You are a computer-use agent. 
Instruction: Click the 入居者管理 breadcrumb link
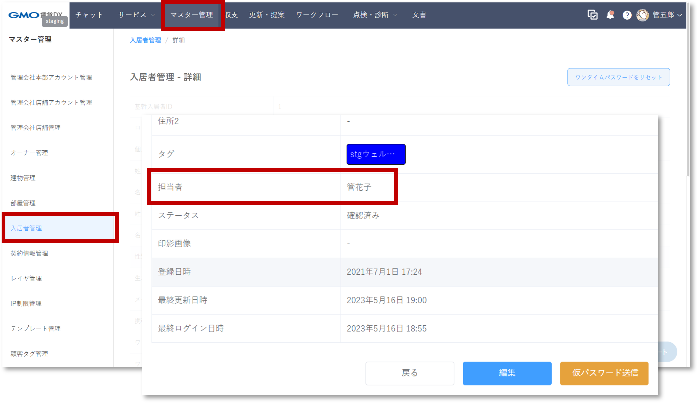tap(145, 41)
